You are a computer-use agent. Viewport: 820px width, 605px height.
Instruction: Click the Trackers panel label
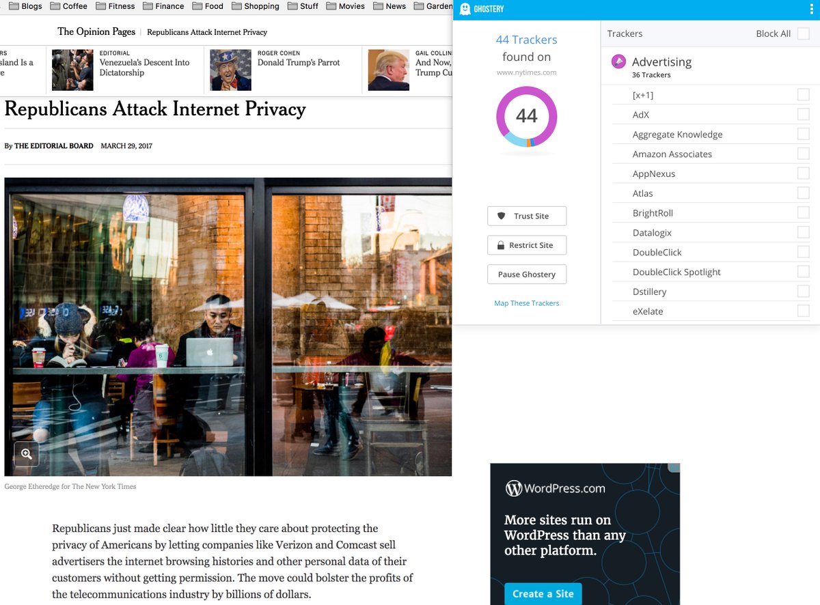(x=625, y=33)
